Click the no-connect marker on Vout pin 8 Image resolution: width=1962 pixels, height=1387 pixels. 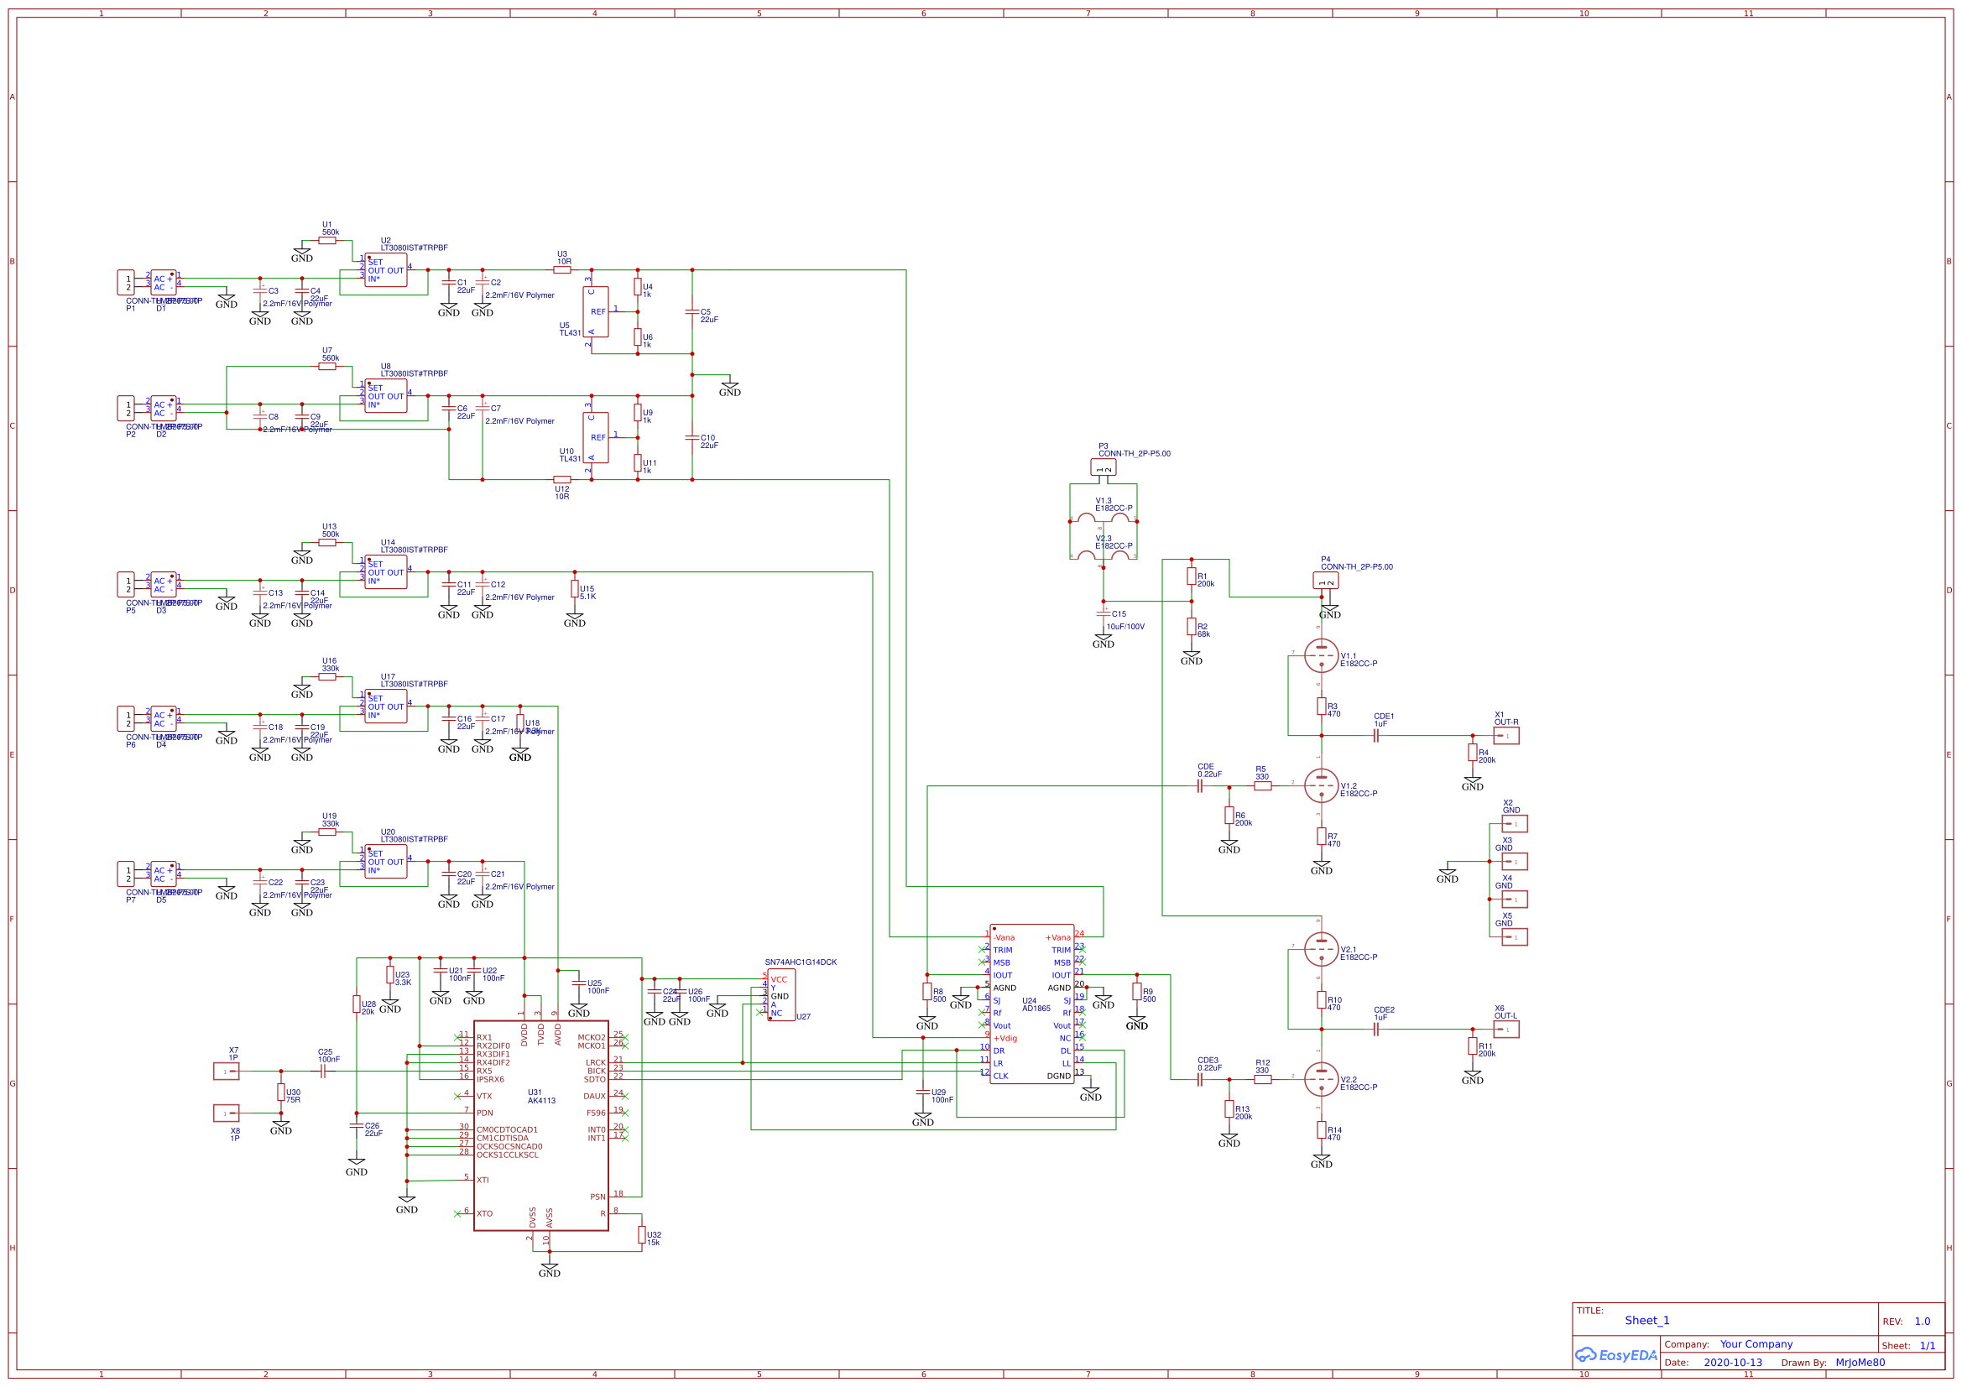(983, 1025)
